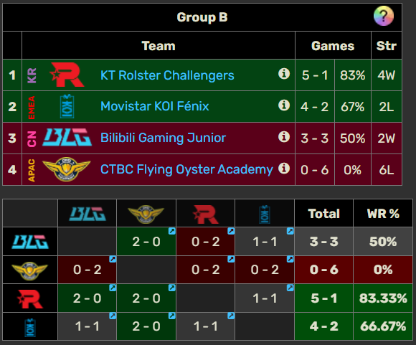Open info icon for CTBC Flying Oyster Academy

(284, 169)
